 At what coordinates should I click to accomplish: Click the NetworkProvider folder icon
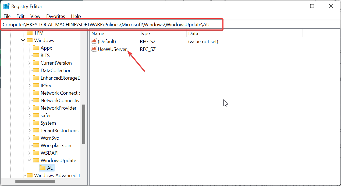36,108
